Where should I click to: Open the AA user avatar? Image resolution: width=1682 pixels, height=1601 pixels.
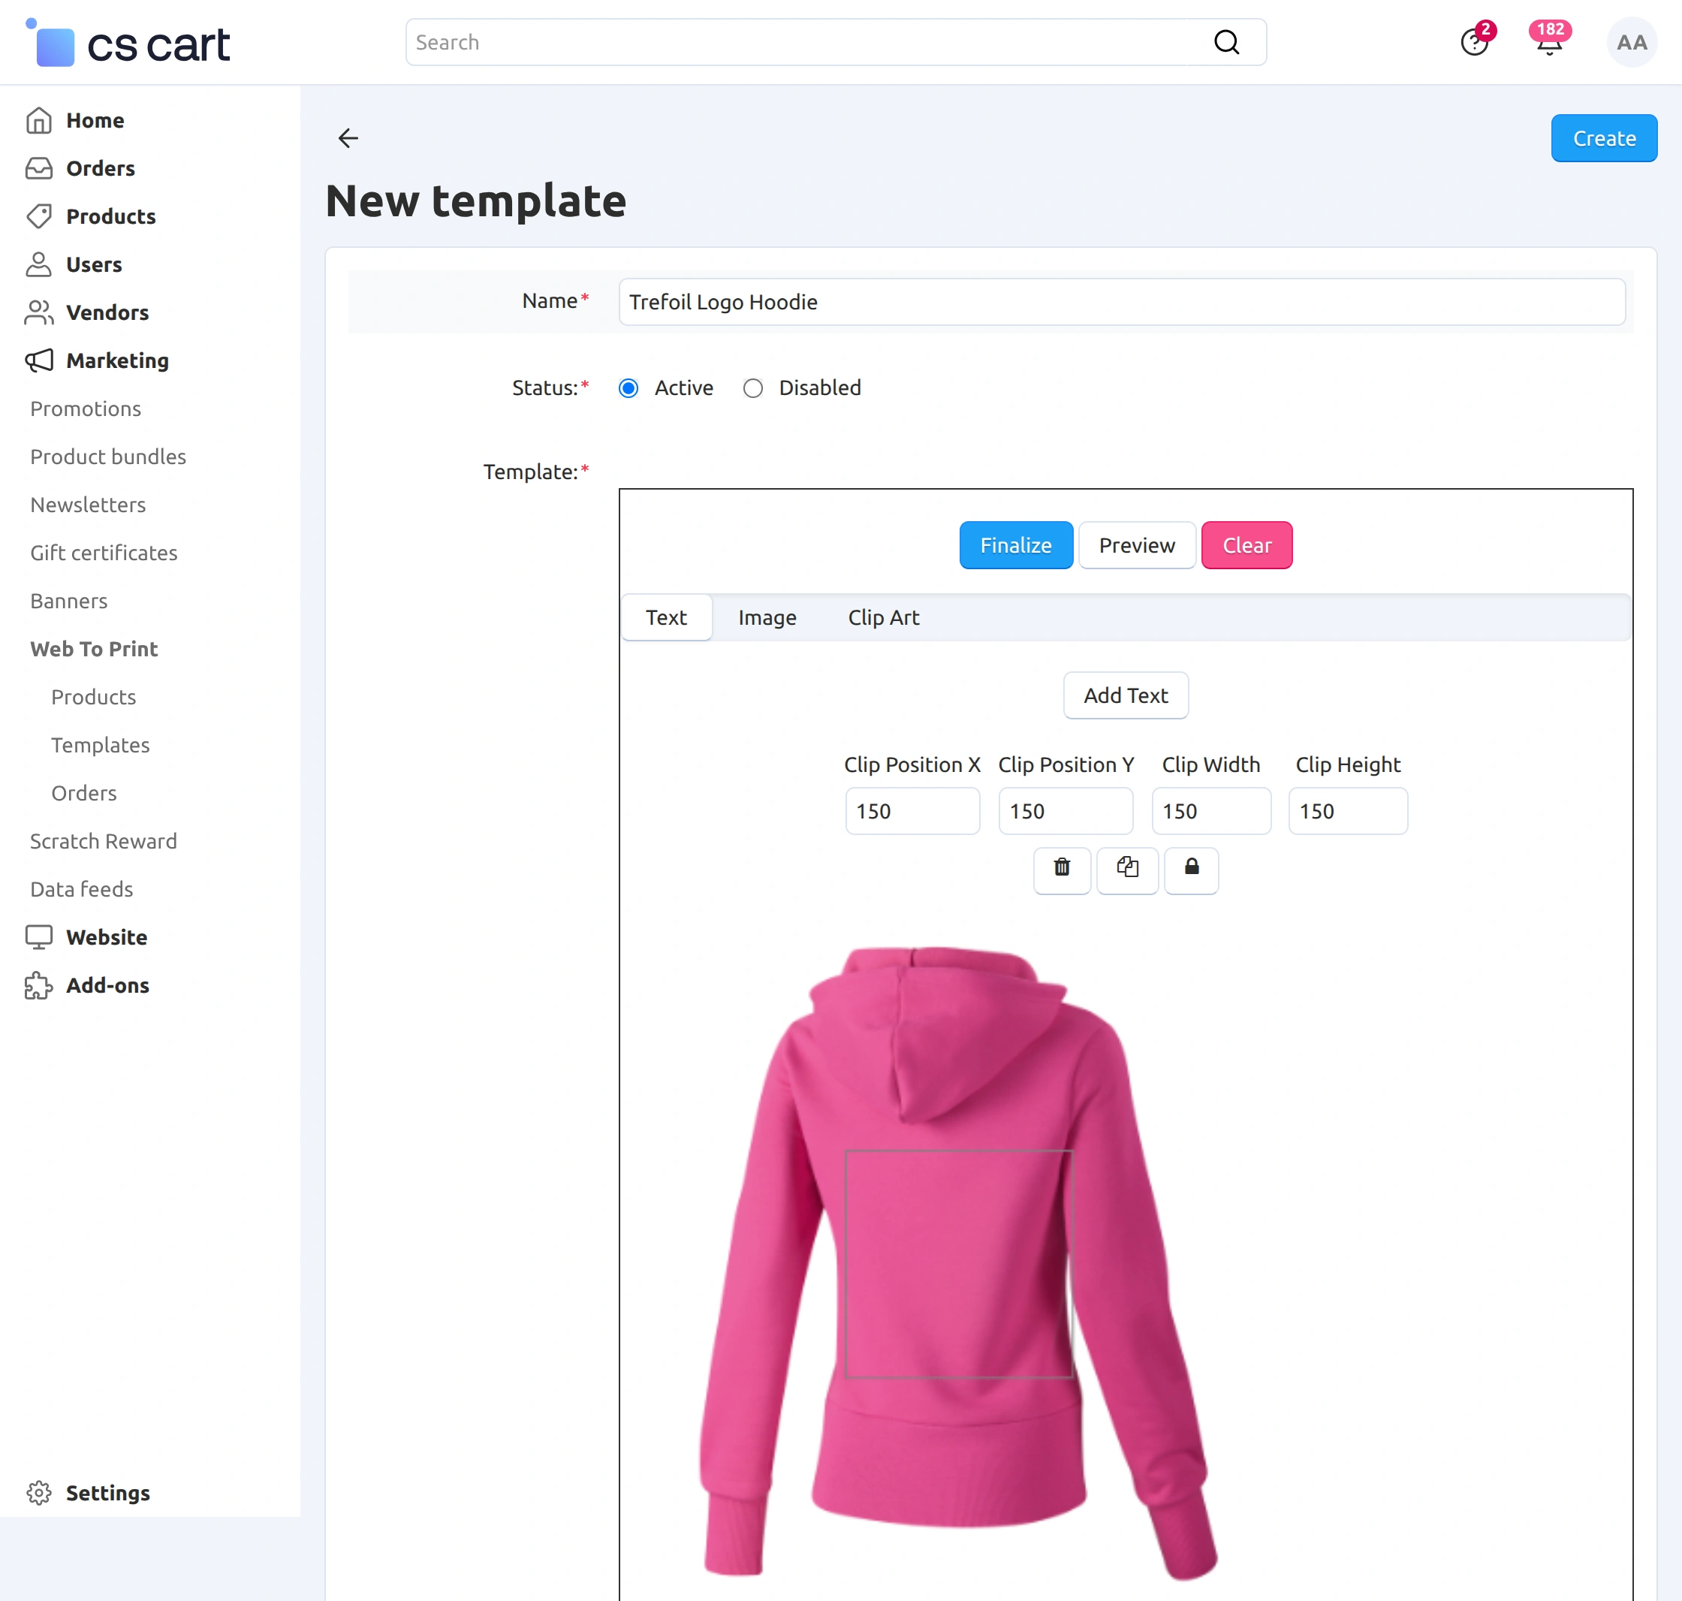1631,43
